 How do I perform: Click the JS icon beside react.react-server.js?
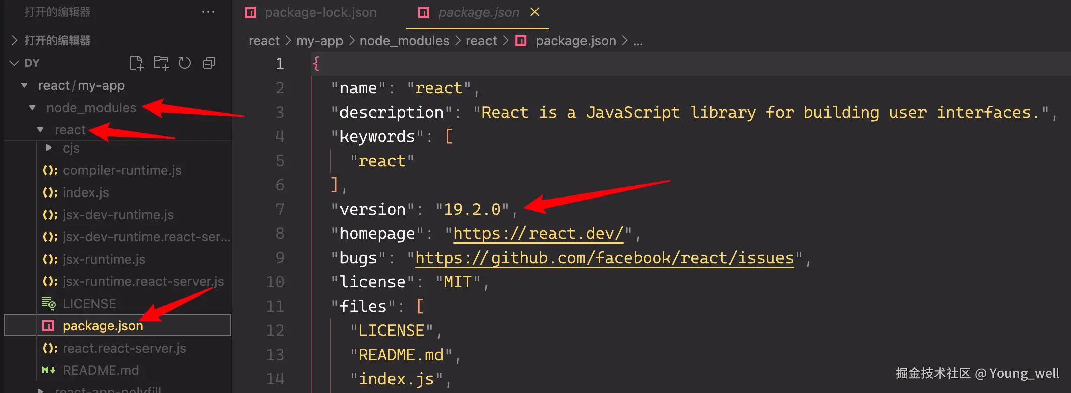click(50, 348)
